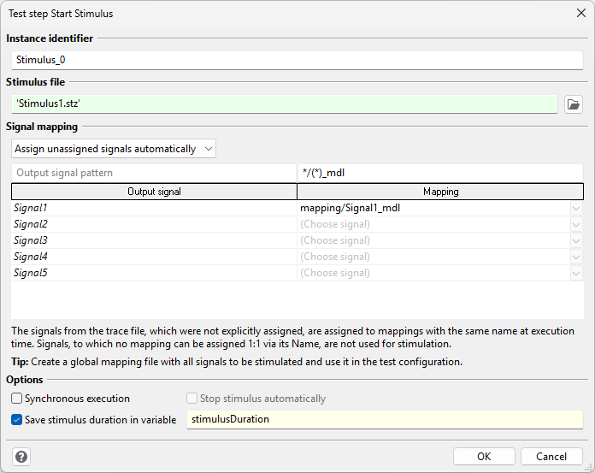Select the Signal1 output signal row
Screen dimensions: 595x473
(154, 208)
